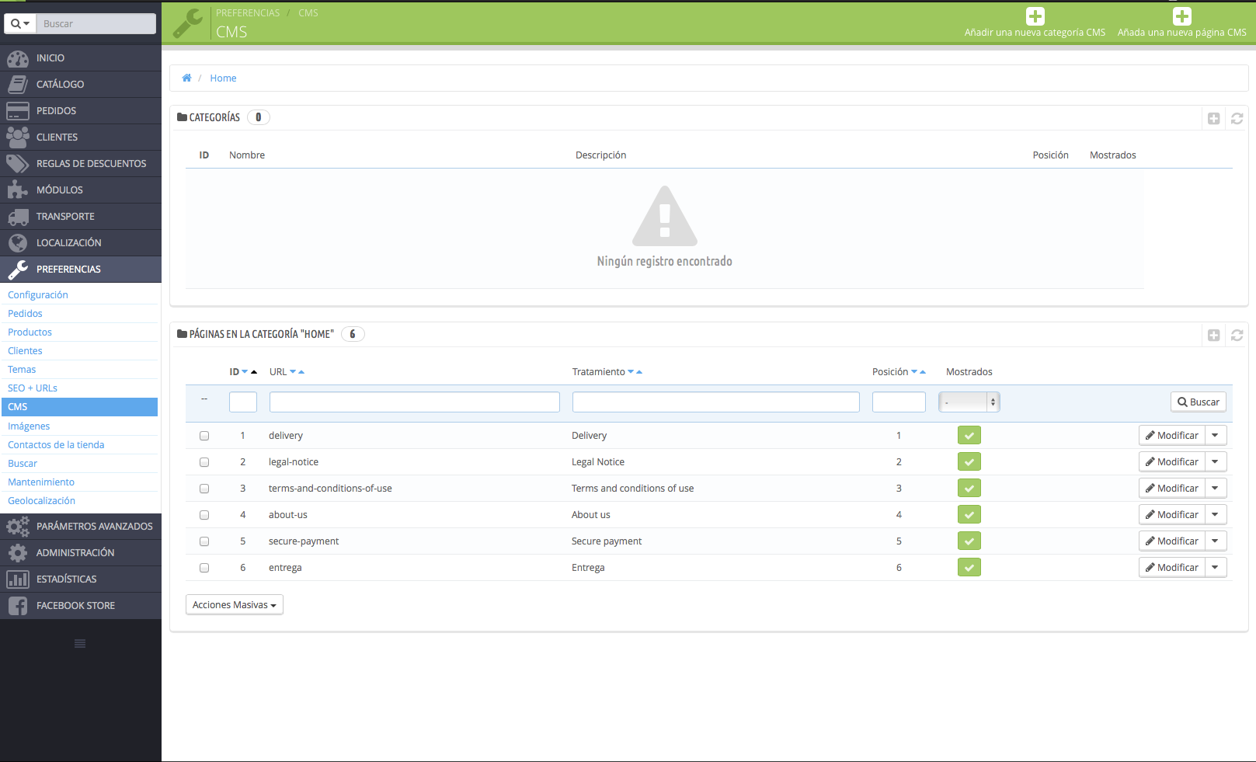Open Inicio dashboard icon in sidebar

pos(18,58)
